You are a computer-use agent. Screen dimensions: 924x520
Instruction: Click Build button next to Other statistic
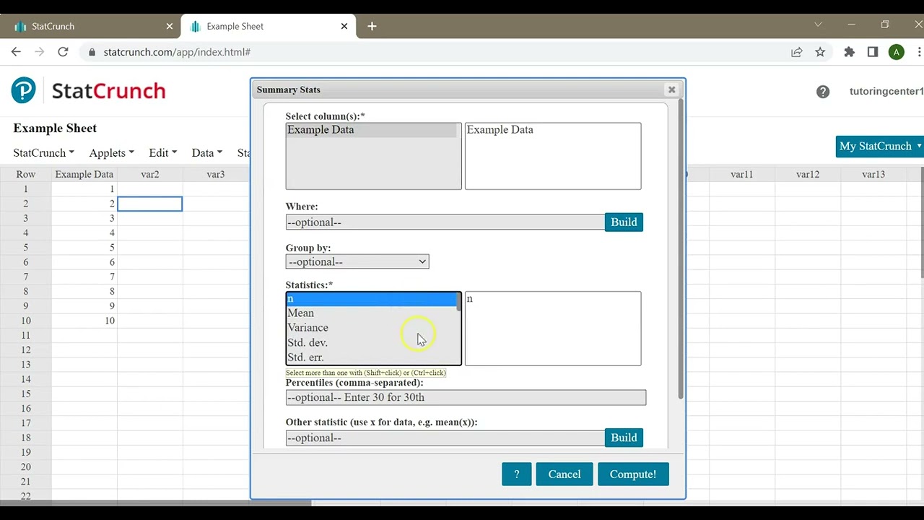click(624, 438)
